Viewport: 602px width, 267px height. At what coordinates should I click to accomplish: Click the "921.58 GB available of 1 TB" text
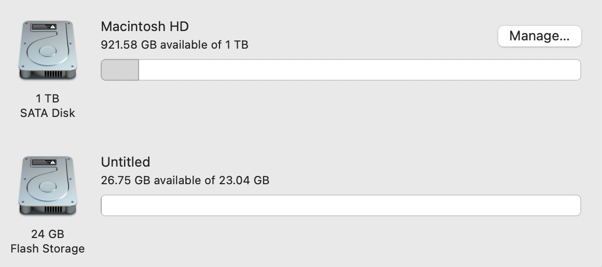click(x=174, y=45)
